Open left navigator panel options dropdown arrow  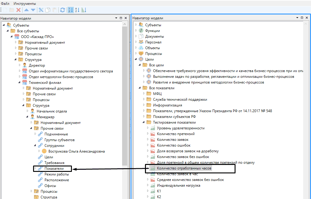point(116,18)
